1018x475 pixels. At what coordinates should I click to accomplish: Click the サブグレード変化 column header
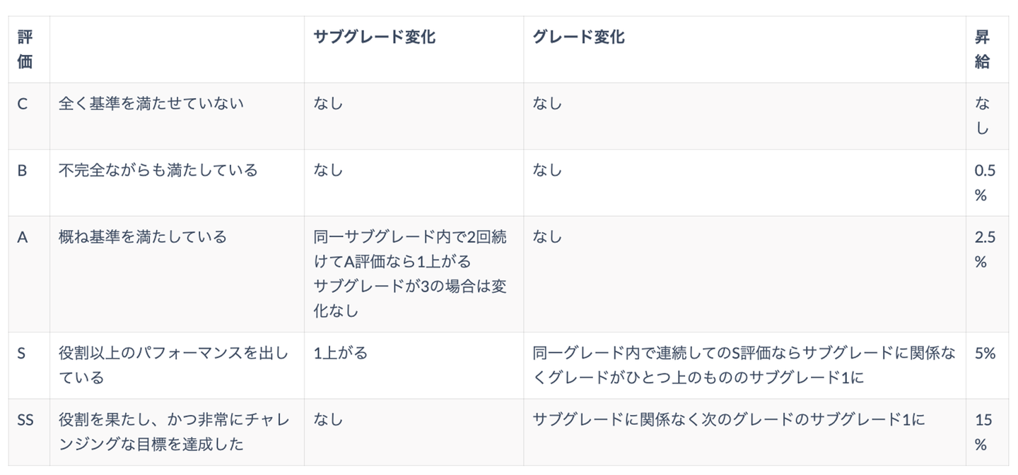374,37
